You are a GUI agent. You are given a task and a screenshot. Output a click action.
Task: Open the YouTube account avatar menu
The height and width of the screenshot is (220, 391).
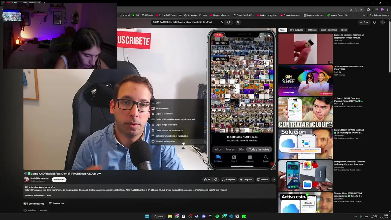[x=382, y=22]
